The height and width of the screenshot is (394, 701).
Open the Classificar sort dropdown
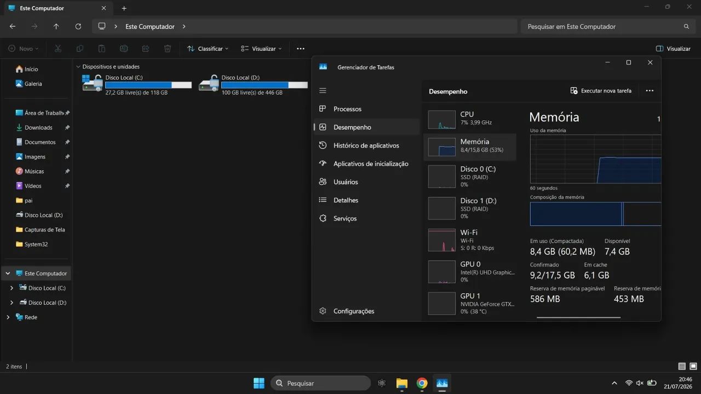tap(208, 49)
